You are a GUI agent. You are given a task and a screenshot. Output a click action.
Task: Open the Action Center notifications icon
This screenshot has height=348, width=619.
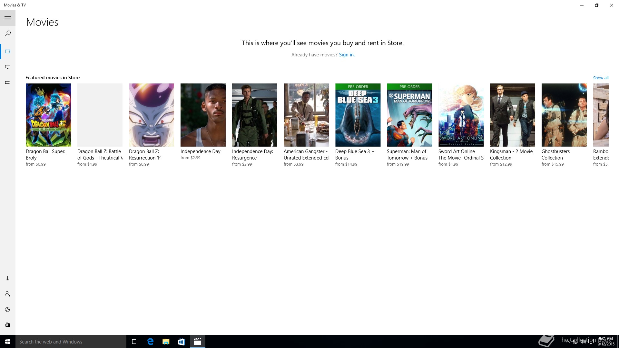pos(591,342)
